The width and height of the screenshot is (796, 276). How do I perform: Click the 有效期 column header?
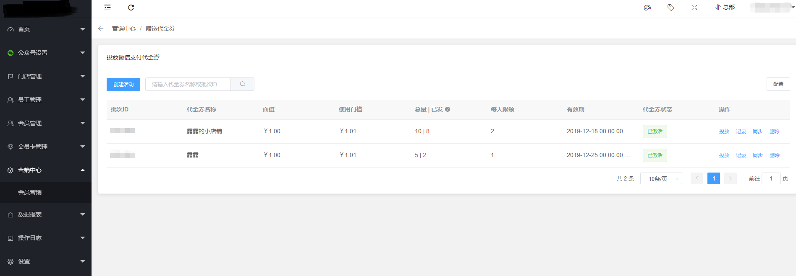pos(576,109)
